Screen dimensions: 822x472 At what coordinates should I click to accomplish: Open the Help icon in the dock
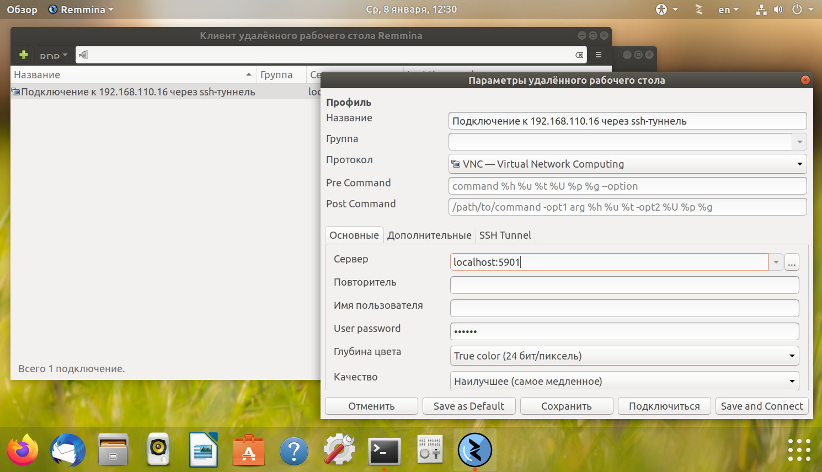294,451
